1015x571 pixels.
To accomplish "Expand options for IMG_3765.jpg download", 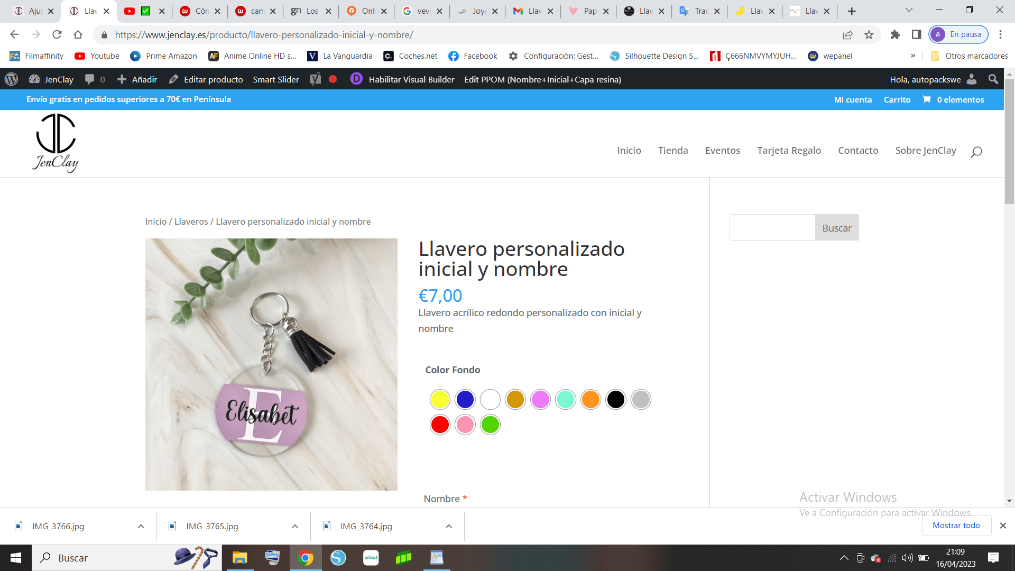I will pyautogui.click(x=295, y=526).
